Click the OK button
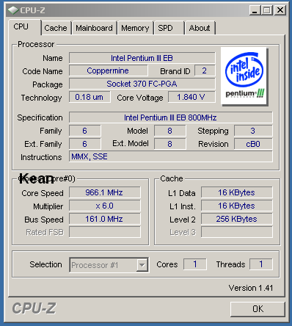Image resolution: width=292 pixels, height=326 pixels. click(258, 309)
